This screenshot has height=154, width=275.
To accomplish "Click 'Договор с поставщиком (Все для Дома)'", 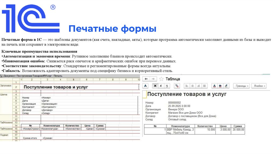I will tap(192, 116).
